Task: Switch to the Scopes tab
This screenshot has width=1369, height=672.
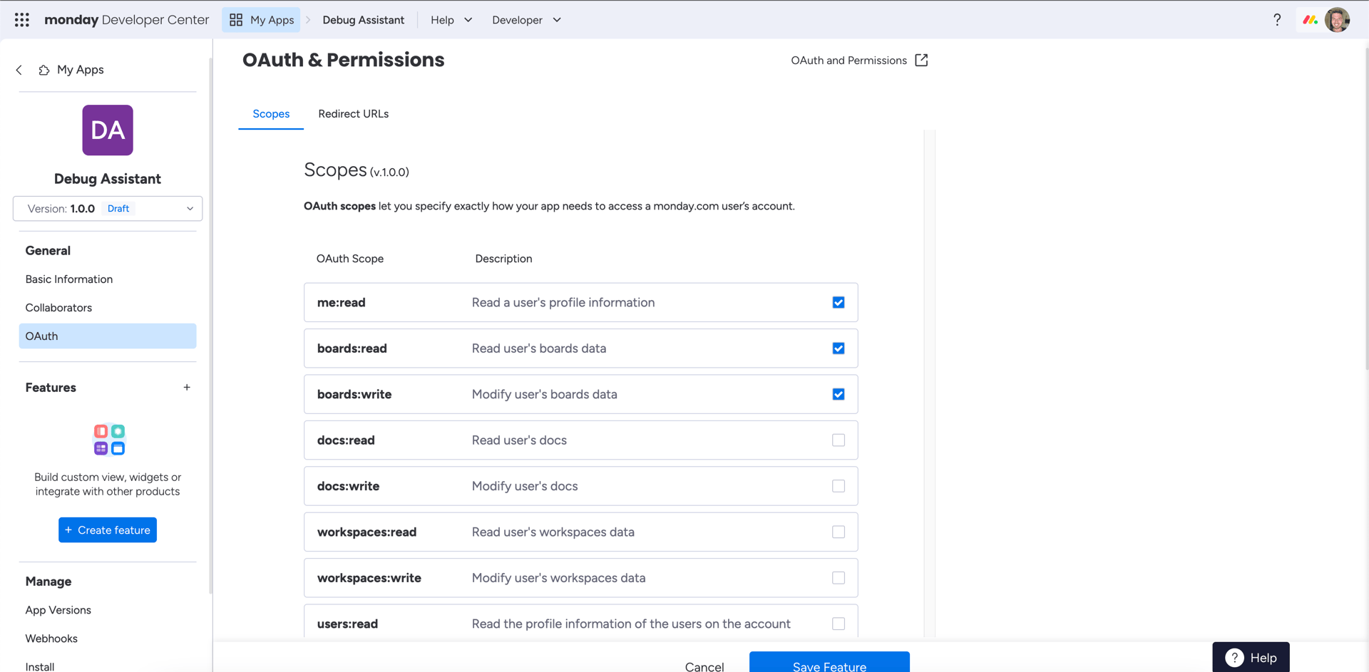Action: click(271, 114)
